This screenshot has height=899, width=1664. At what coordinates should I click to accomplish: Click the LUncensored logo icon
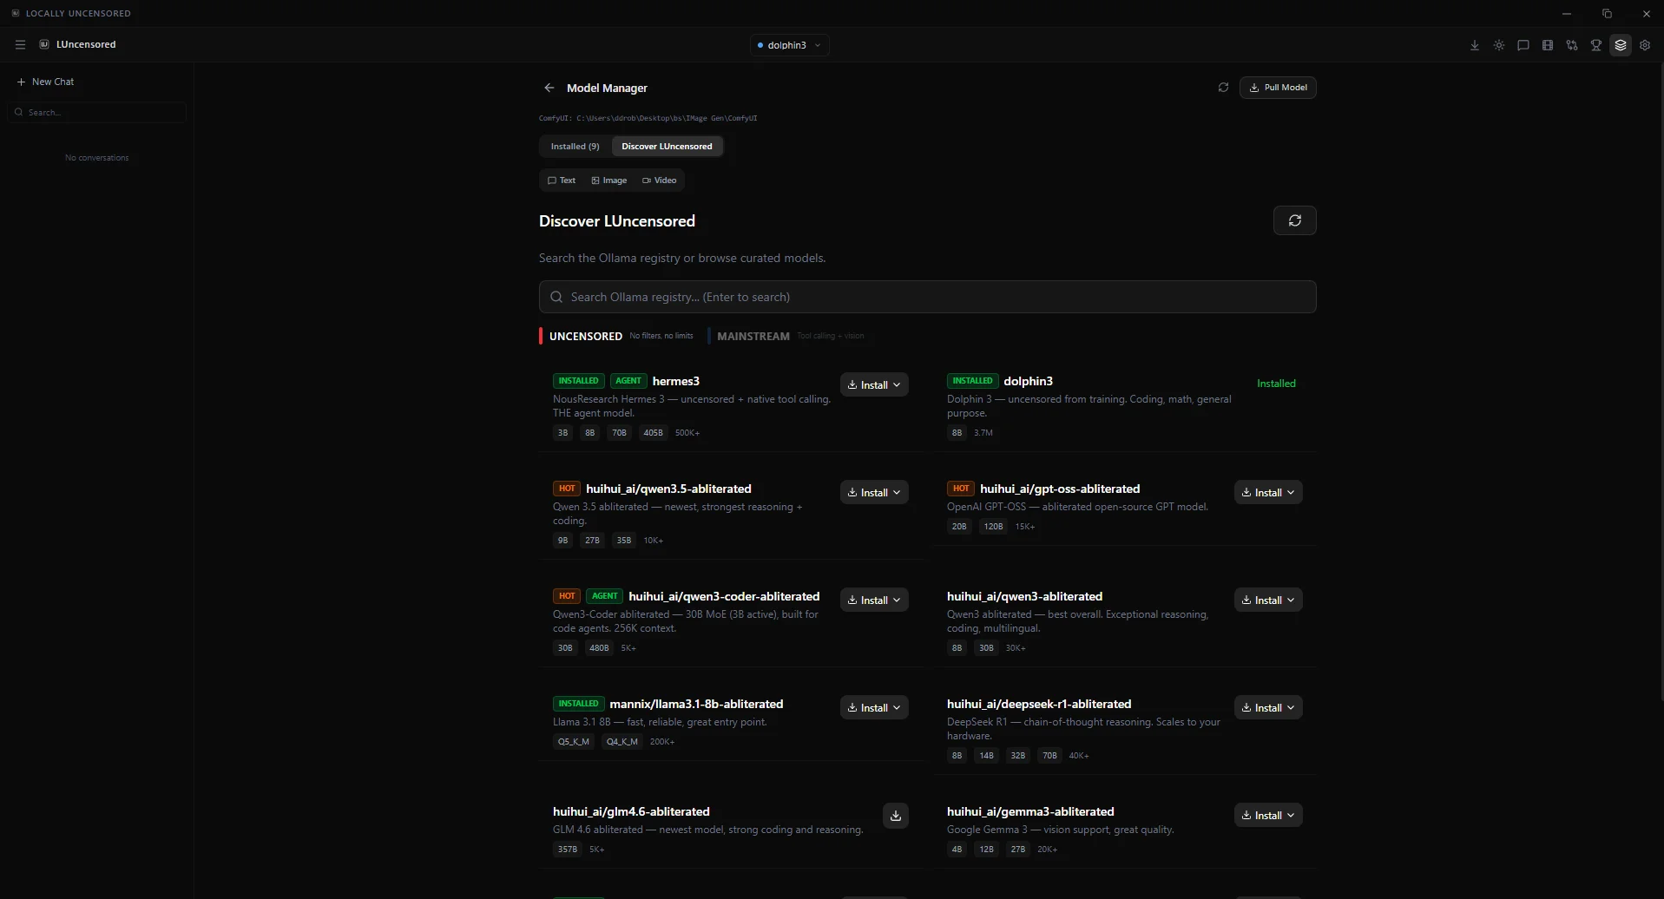pyautogui.click(x=44, y=44)
